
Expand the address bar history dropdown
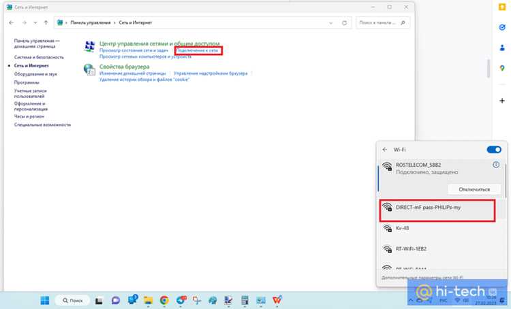330,22
